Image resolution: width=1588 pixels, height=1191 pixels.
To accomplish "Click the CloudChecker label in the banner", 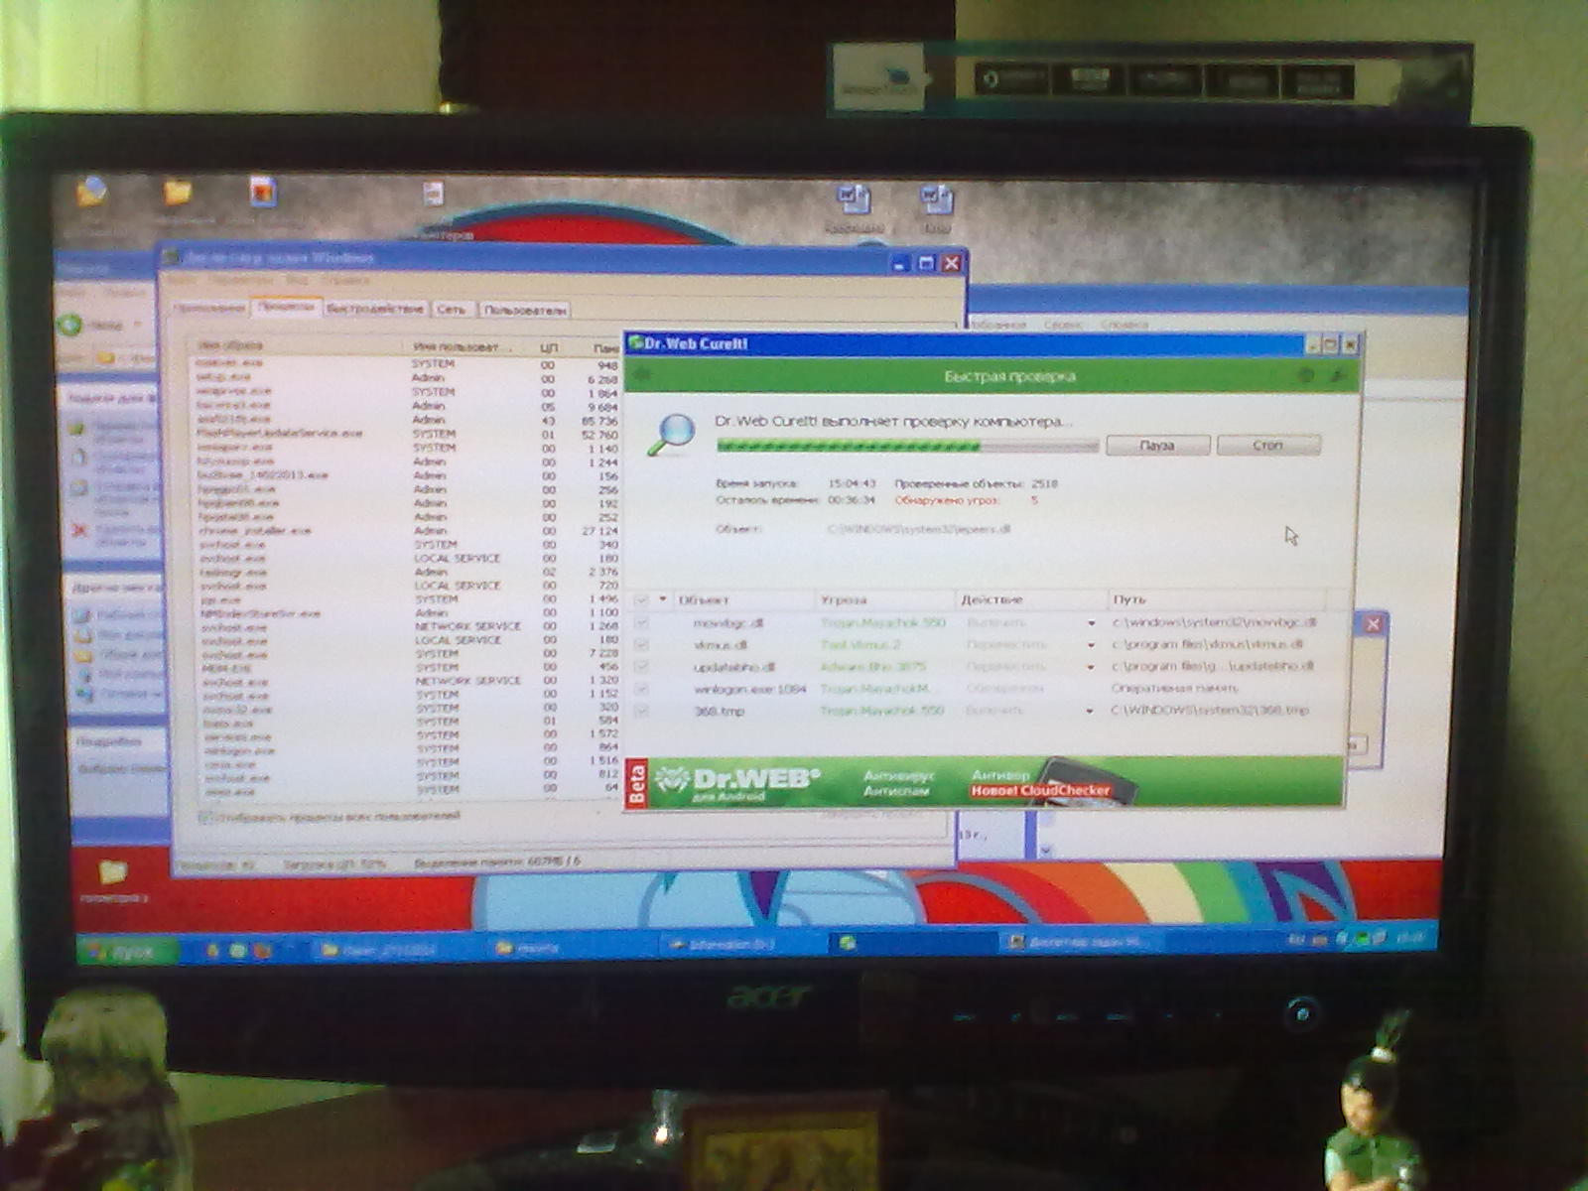I will [1040, 791].
